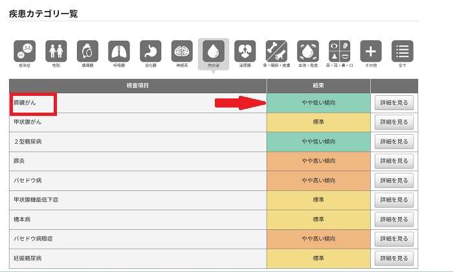
Task: Click 詳細を見る button for 膵炎
Action: click(394, 161)
